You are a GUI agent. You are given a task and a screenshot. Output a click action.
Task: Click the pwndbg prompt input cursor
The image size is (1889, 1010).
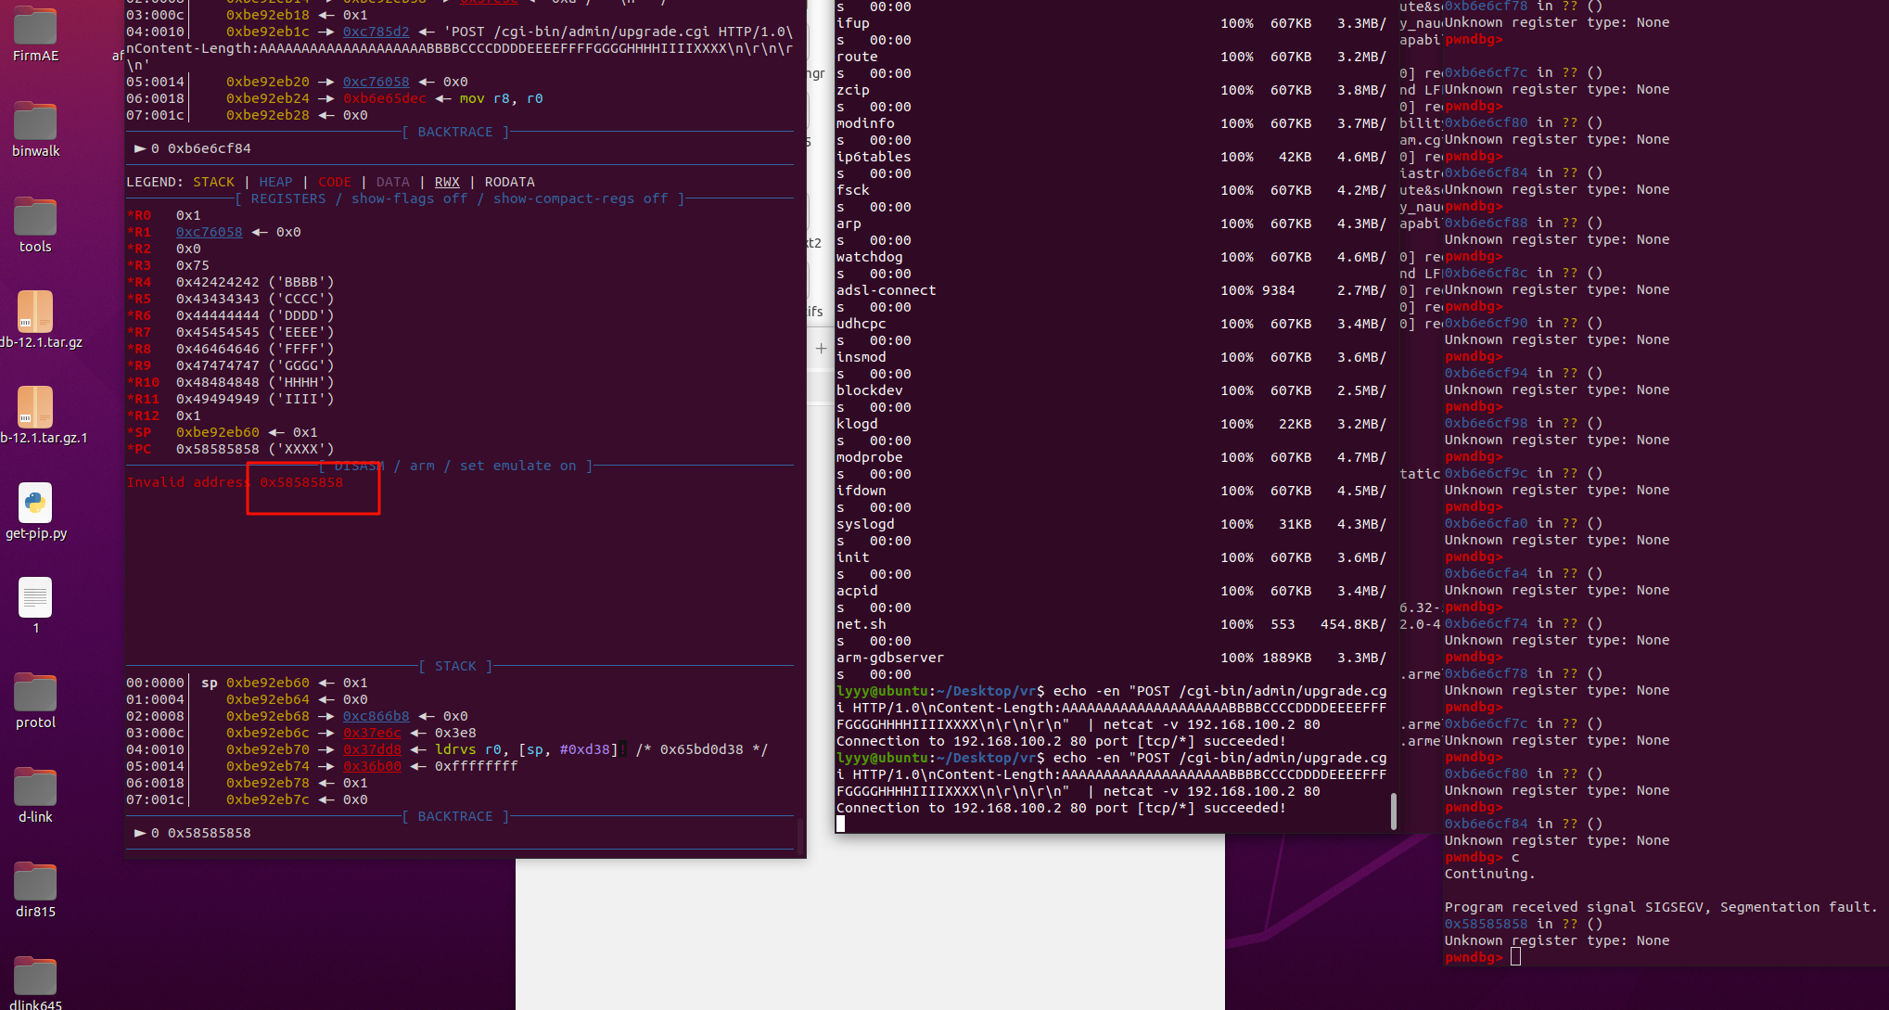click(x=1515, y=957)
